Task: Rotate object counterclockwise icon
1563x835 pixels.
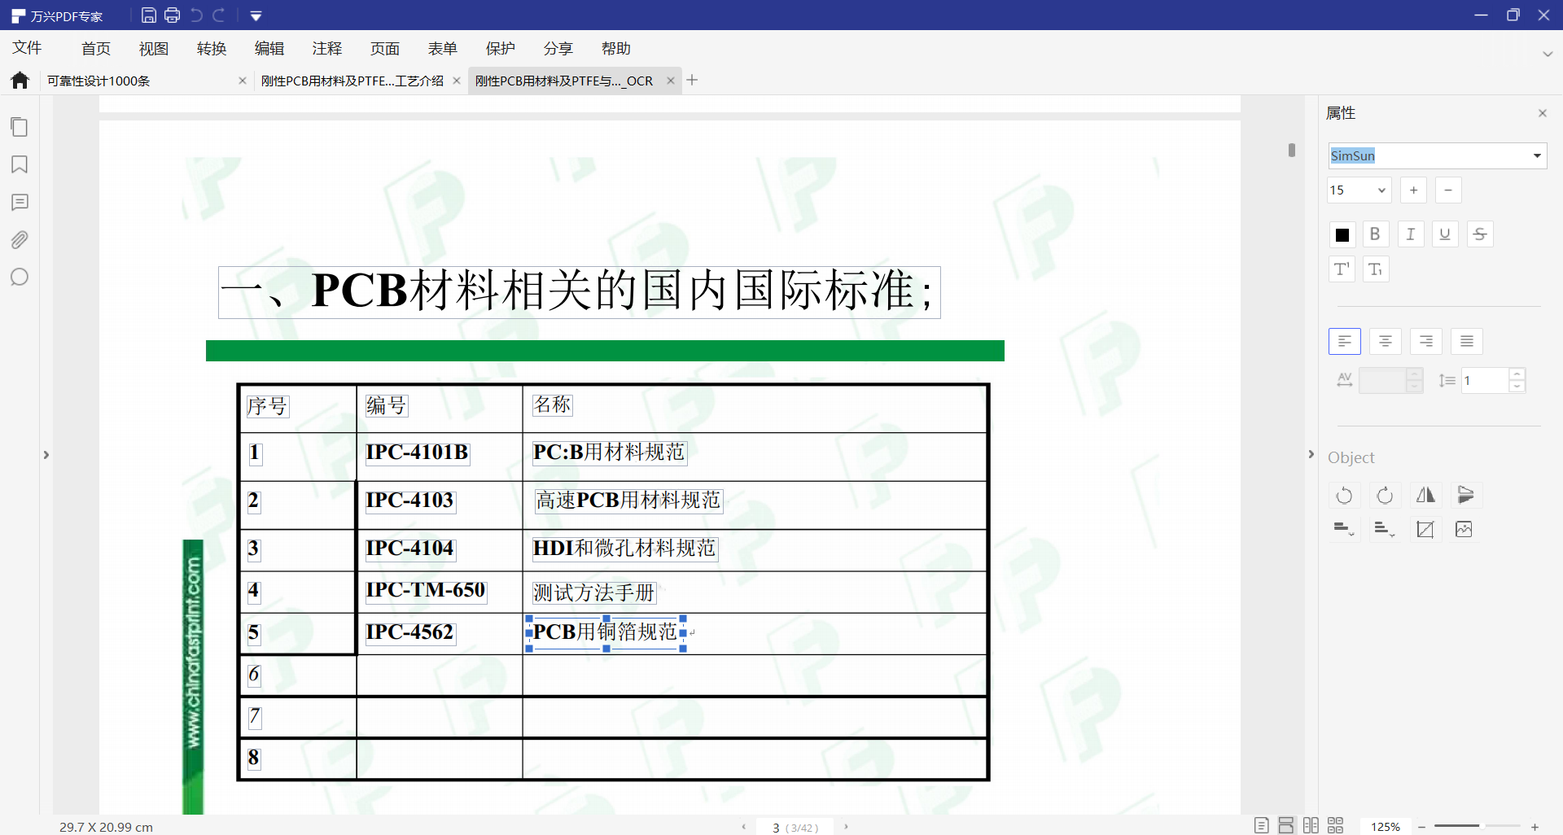Action: [x=1344, y=495]
